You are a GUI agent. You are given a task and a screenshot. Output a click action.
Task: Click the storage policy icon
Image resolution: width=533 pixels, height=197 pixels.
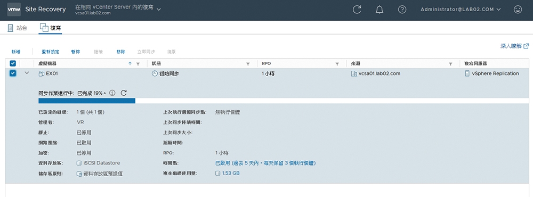click(x=79, y=174)
